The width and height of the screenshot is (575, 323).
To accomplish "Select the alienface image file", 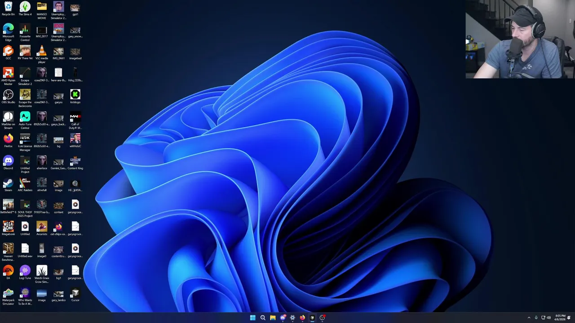I will click(x=42, y=163).
